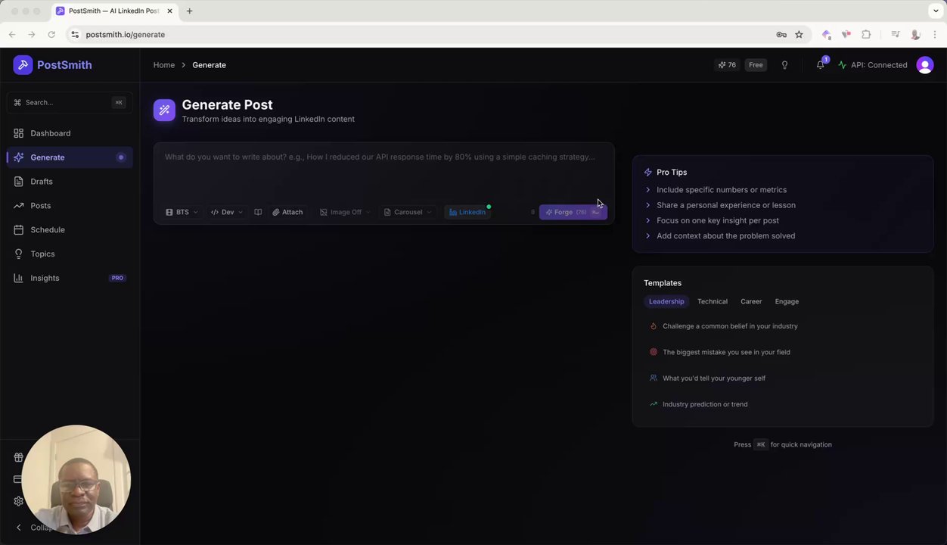Open settings gear icon in the sidebar
Screen dimensions: 947x545
pyautogui.click(x=18, y=501)
